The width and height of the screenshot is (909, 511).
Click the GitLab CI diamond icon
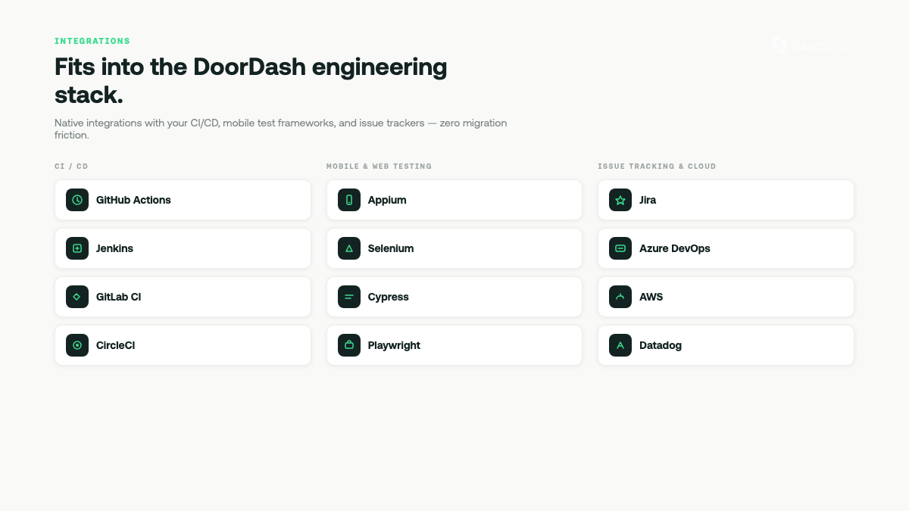(x=77, y=297)
